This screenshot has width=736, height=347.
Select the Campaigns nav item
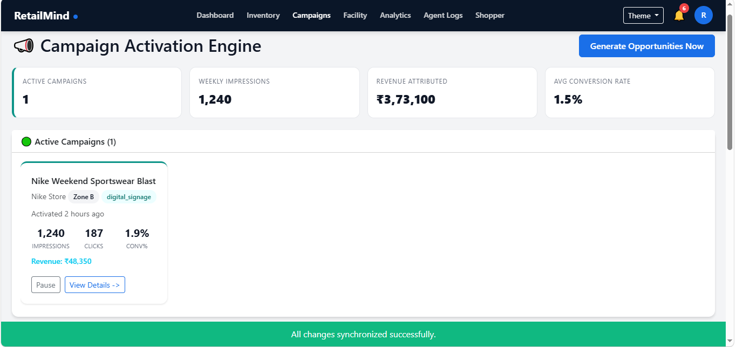click(x=311, y=16)
